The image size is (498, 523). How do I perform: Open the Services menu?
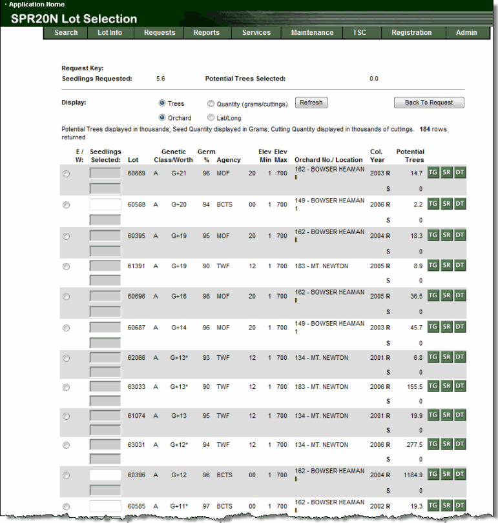click(x=256, y=33)
